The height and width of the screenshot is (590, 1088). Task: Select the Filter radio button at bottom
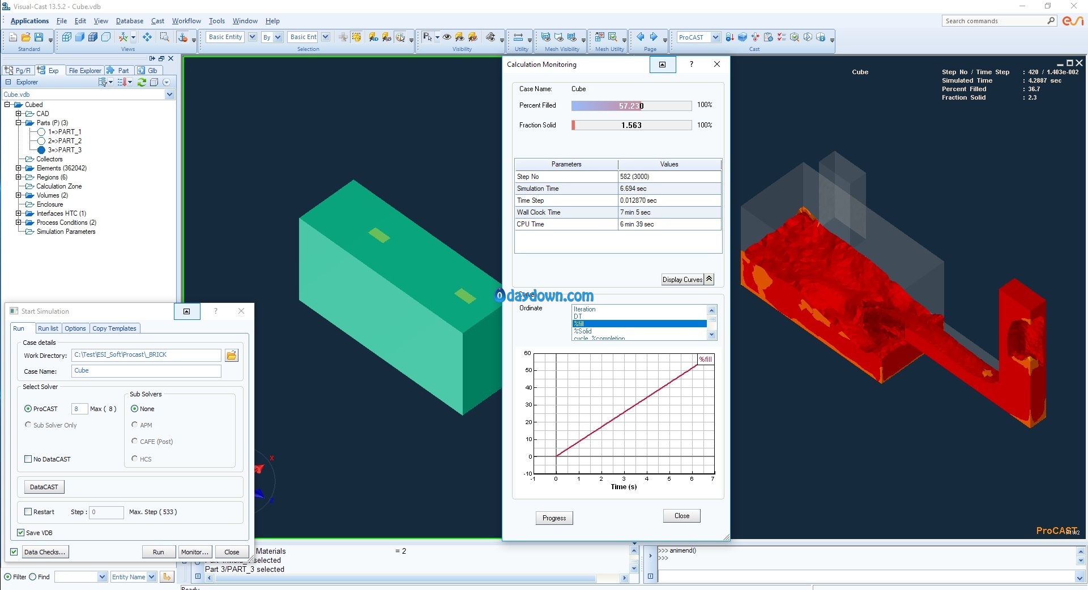coord(7,577)
